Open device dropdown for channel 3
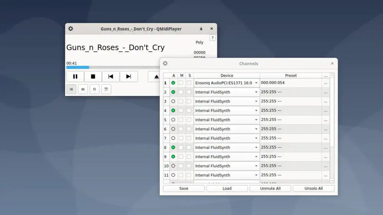This screenshot has width=383, height=215. 227,101
